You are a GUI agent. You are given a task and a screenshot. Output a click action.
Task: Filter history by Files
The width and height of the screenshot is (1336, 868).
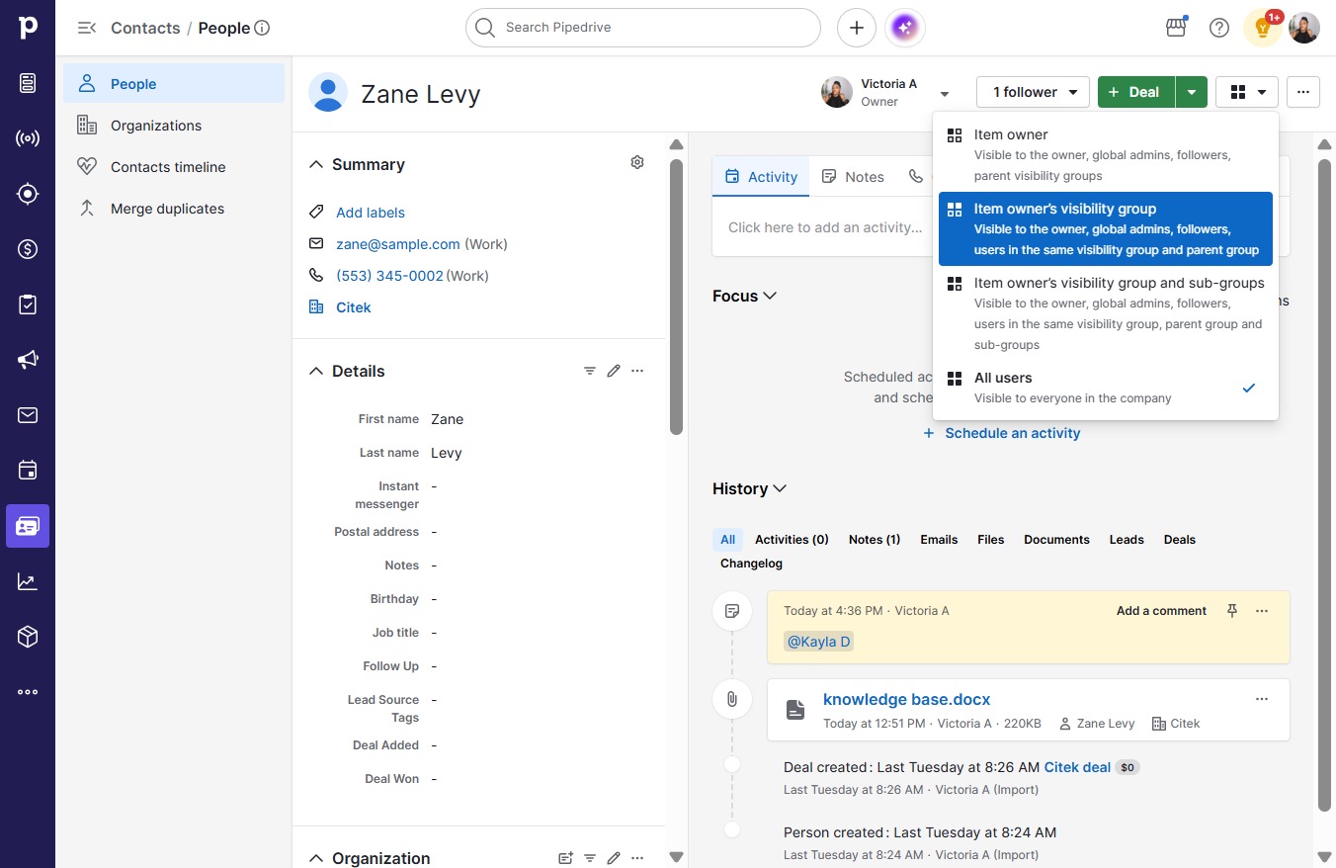click(x=990, y=540)
